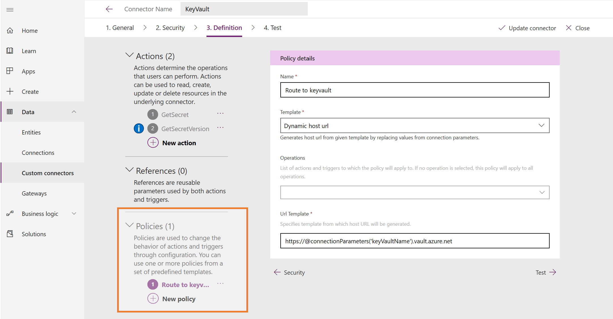This screenshot has height=319, width=613.
Task: Click the back arrow navigation icon
Action: (x=109, y=9)
